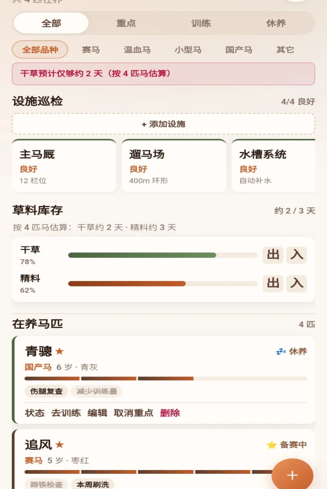This screenshot has width=327, height=489.
Task: Click the 添加设施 button
Action: click(163, 124)
